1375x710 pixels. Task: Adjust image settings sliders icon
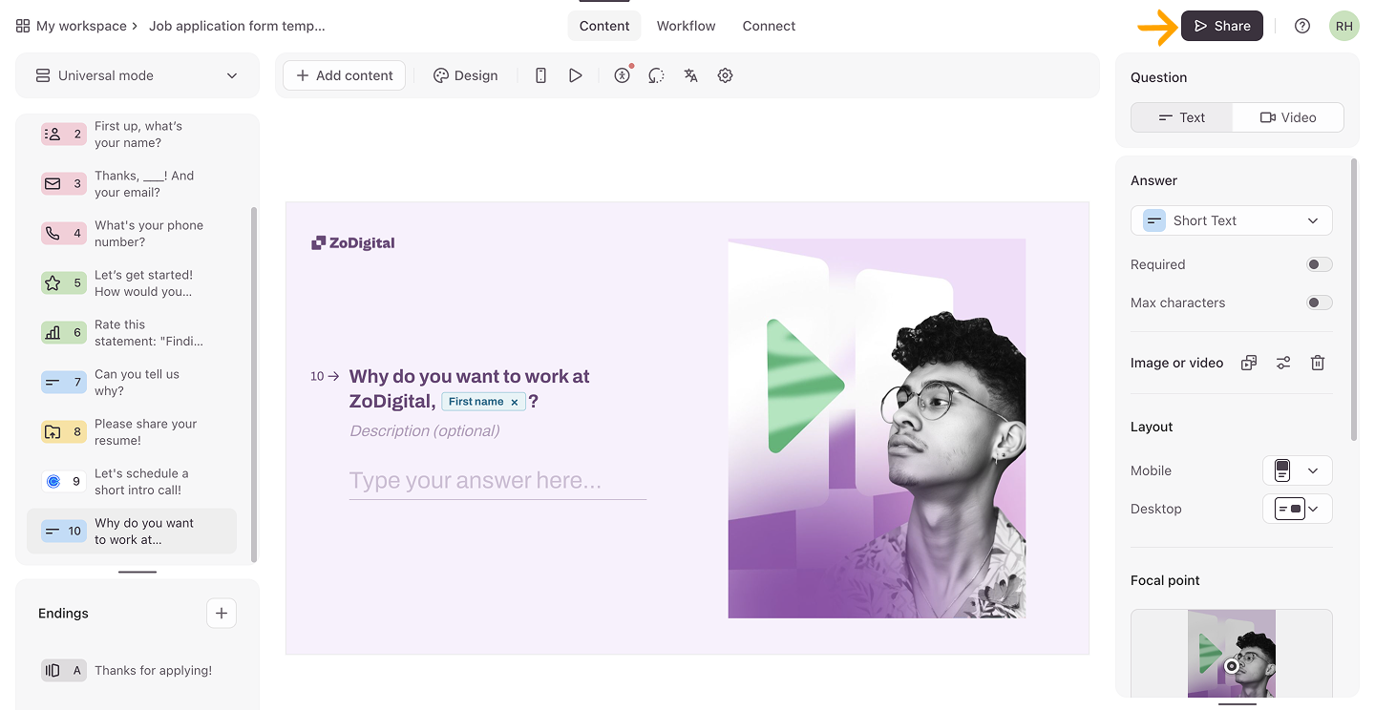(1282, 363)
